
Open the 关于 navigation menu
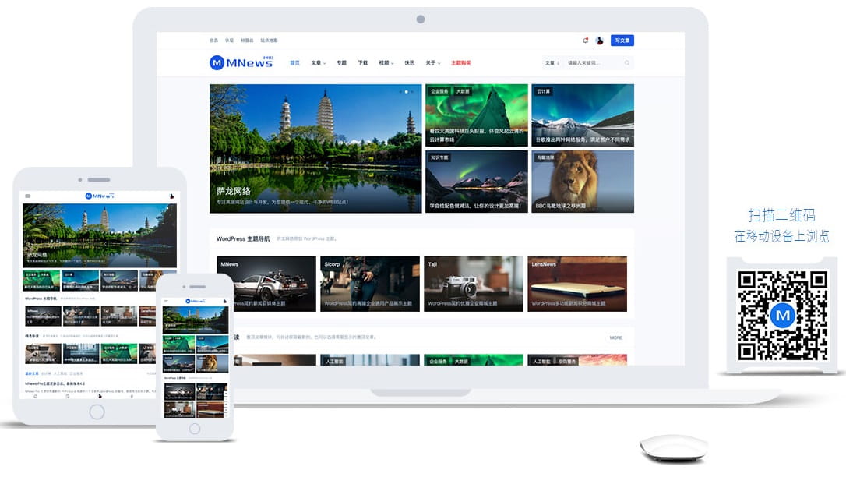pyautogui.click(x=432, y=62)
